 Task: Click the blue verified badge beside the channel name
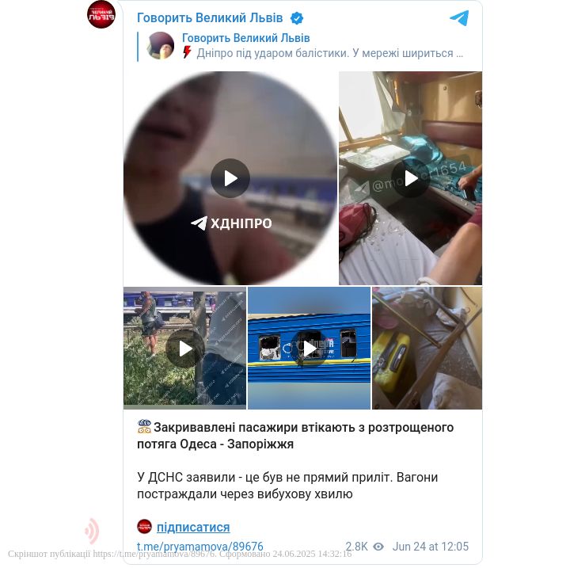[x=297, y=18]
